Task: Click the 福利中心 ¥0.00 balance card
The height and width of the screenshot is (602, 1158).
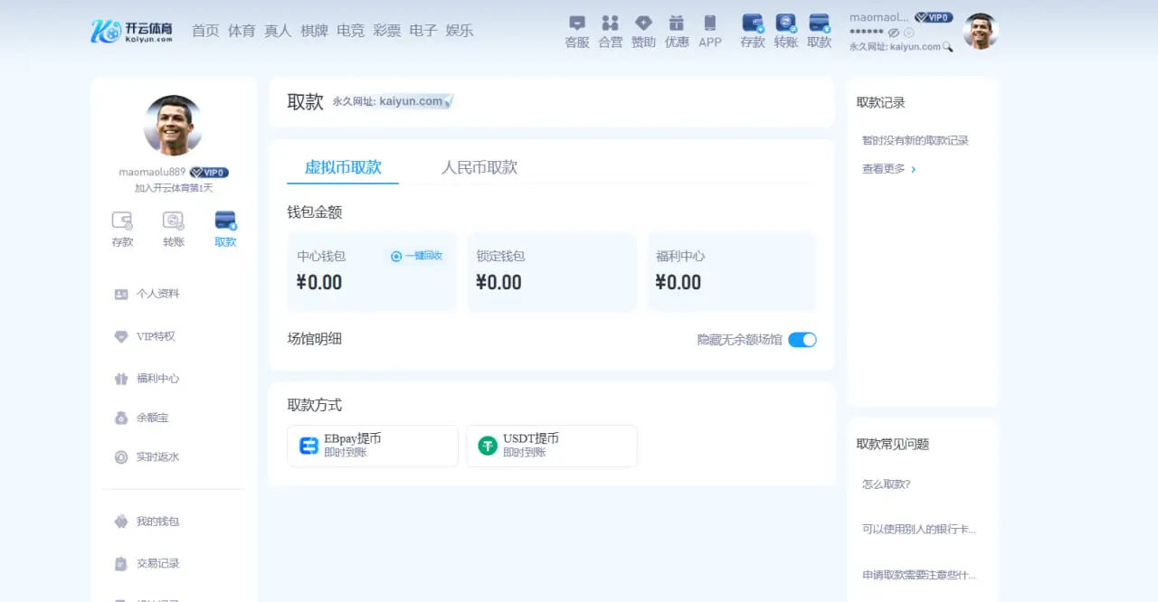Action: pyautogui.click(x=731, y=272)
